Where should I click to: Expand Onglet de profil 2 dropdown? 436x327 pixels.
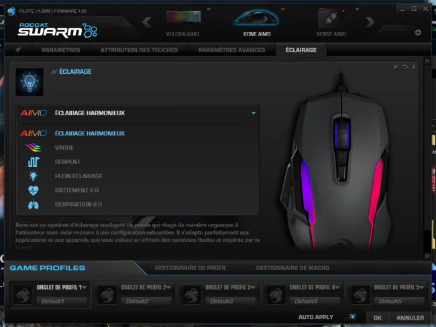click(x=168, y=287)
